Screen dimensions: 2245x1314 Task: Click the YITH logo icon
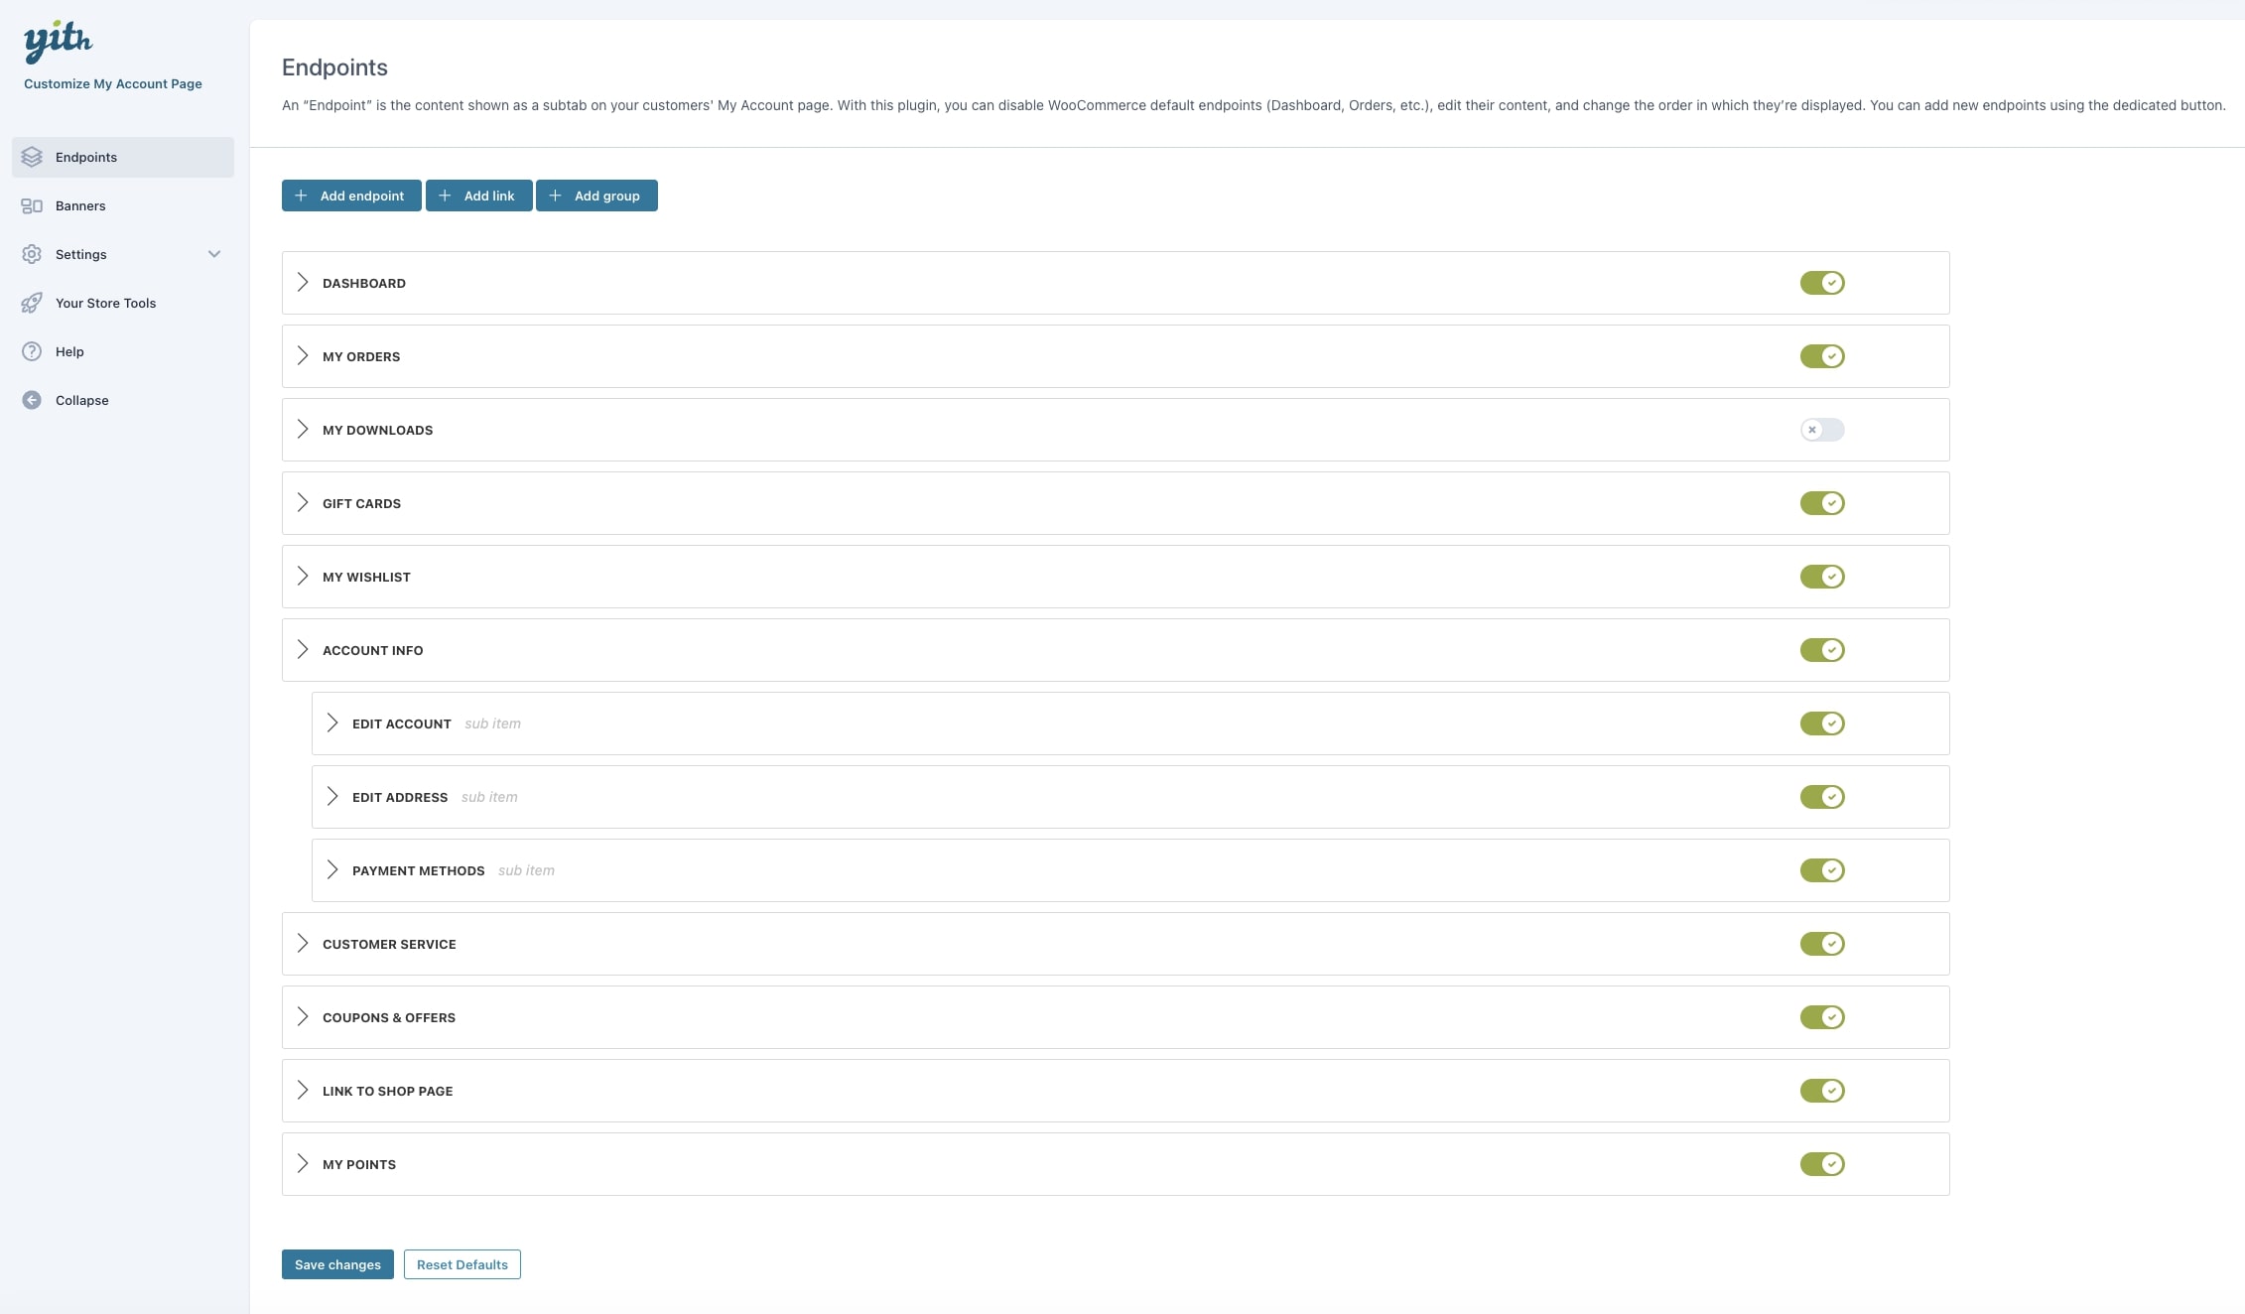click(x=58, y=41)
